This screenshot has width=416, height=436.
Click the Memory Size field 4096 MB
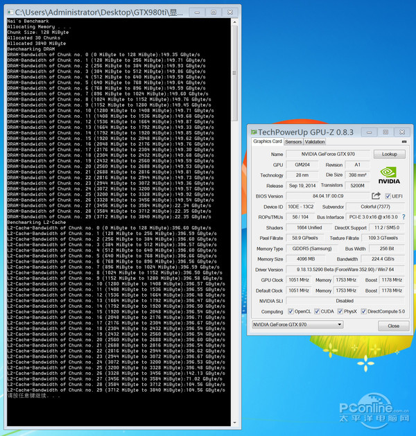[306, 259]
